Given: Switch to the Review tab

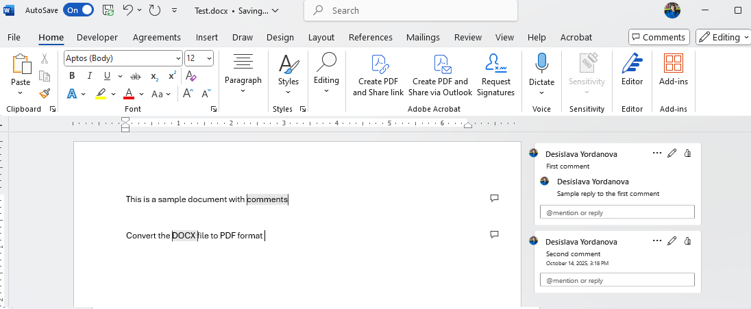Looking at the screenshot, I should click(468, 38).
